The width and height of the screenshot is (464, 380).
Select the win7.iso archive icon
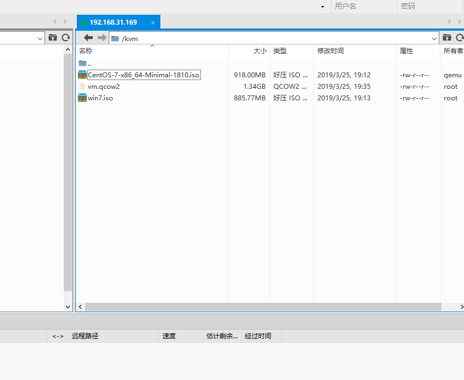(x=82, y=98)
